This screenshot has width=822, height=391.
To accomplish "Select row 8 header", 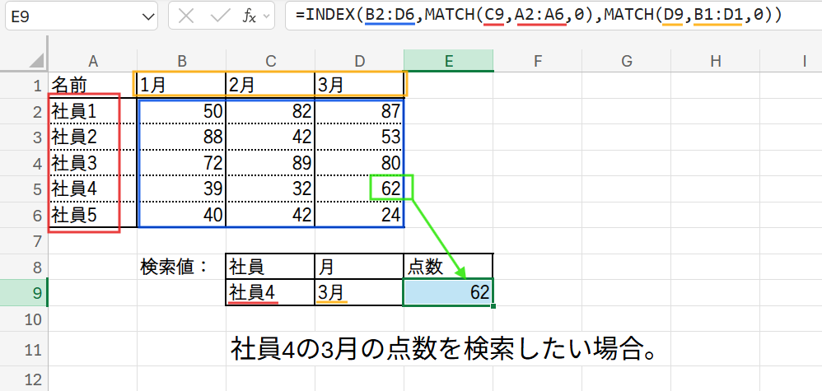I will 24,267.
